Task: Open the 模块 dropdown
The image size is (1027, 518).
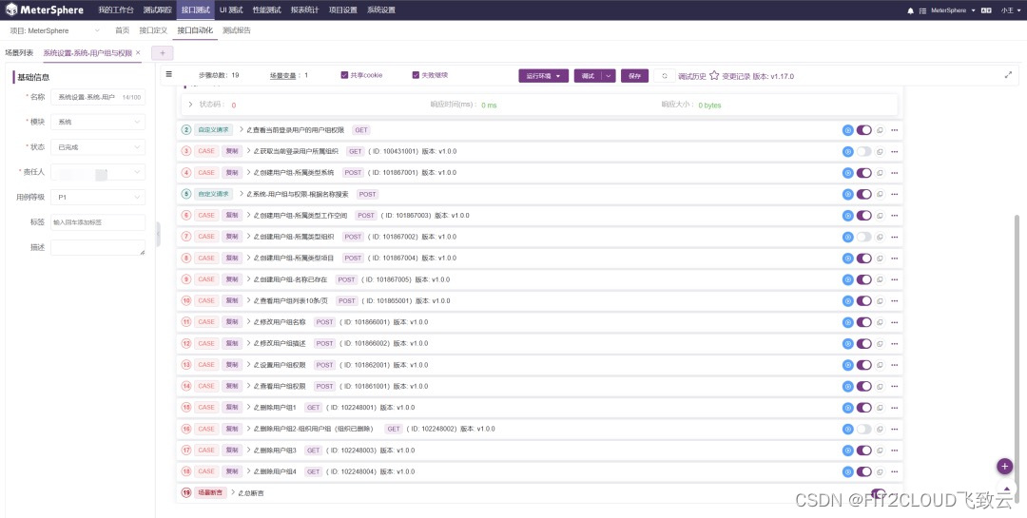Action: pyautogui.click(x=98, y=122)
